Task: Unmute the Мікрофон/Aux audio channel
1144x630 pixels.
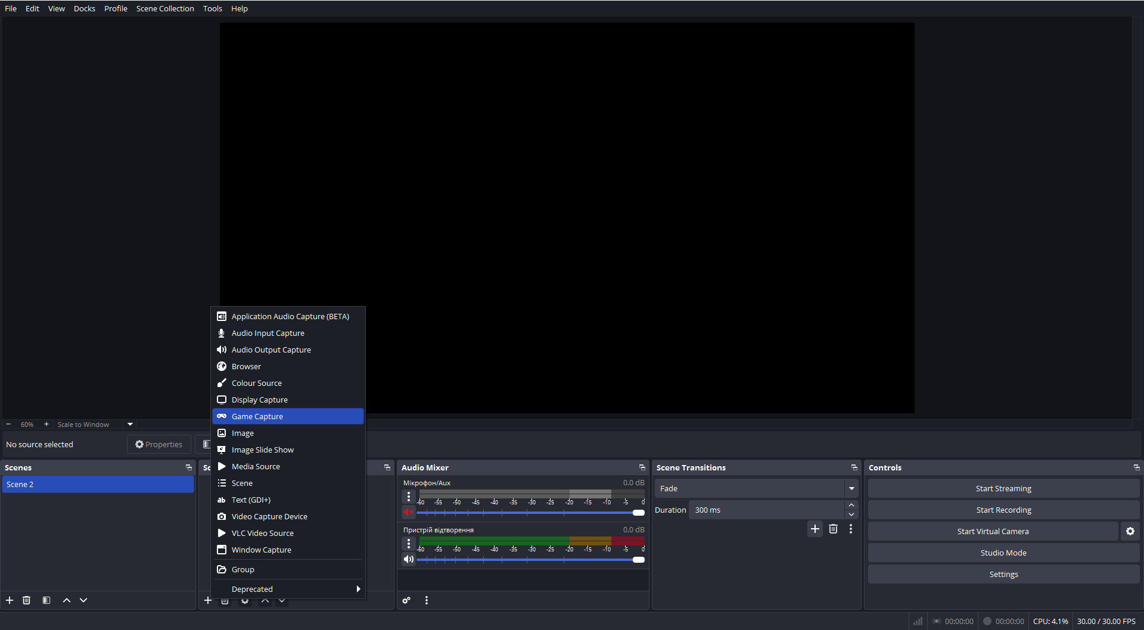Action: pos(408,512)
